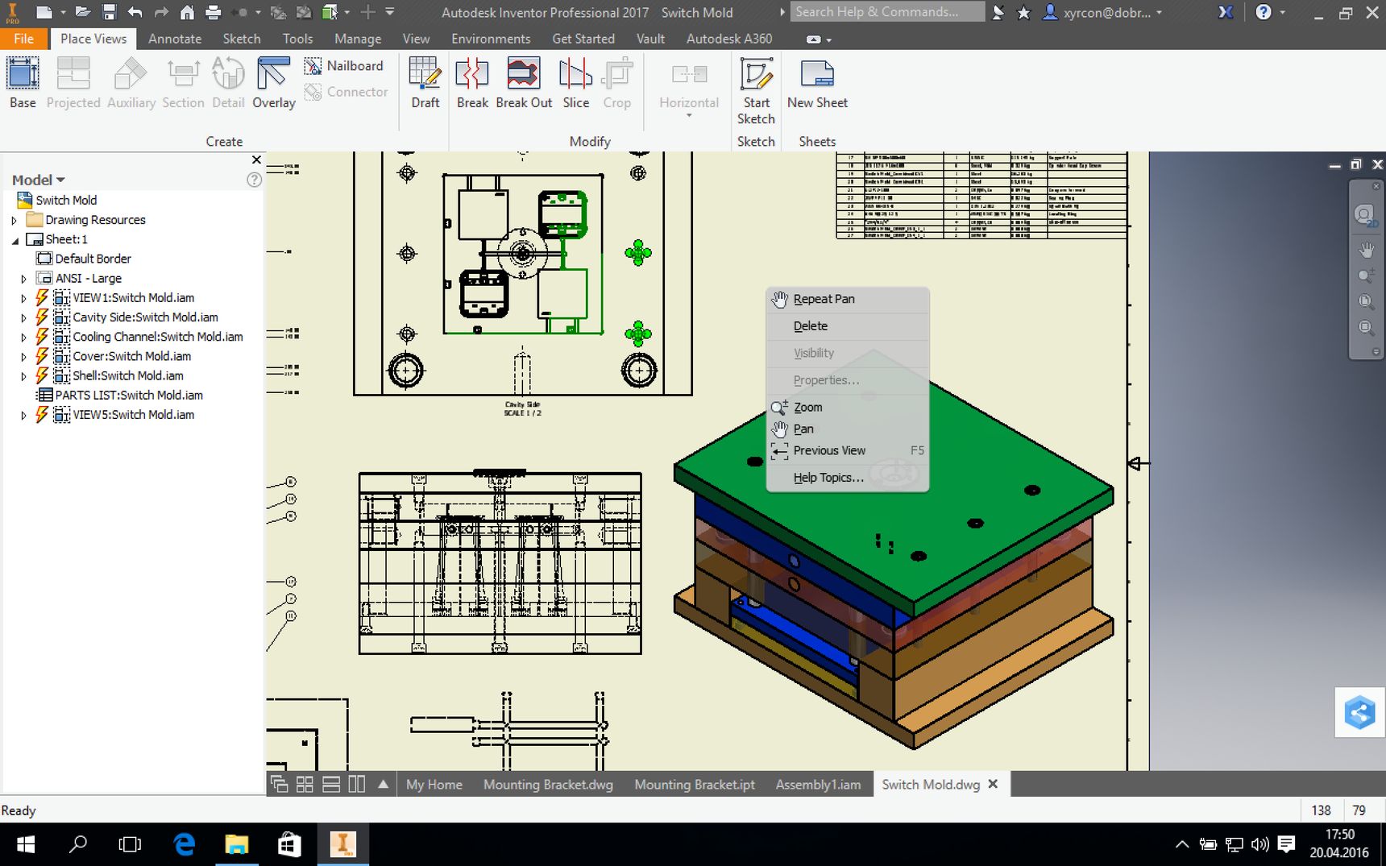This screenshot has width=1386, height=866.
Task: Select Repeat Pan in context menu
Action: pos(847,299)
